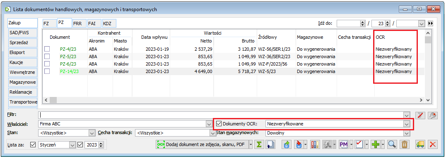Image resolution: width=446 pixels, height=158 pixels.
Task: Click the trash can delete icon
Action: point(404,144)
